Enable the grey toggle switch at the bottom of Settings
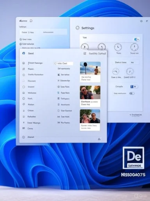 click(132, 93)
